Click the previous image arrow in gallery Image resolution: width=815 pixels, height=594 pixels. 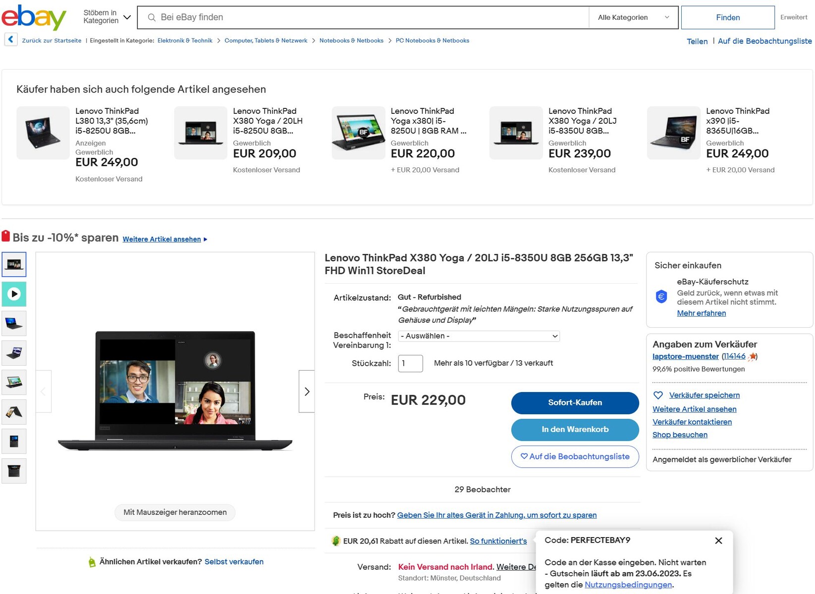[x=44, y=392]
